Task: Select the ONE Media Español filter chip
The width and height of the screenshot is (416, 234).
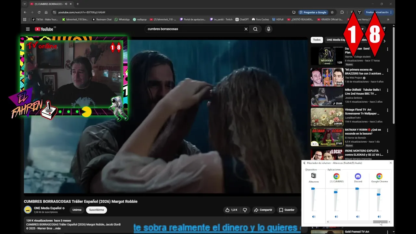Action: tap(336, 40)
